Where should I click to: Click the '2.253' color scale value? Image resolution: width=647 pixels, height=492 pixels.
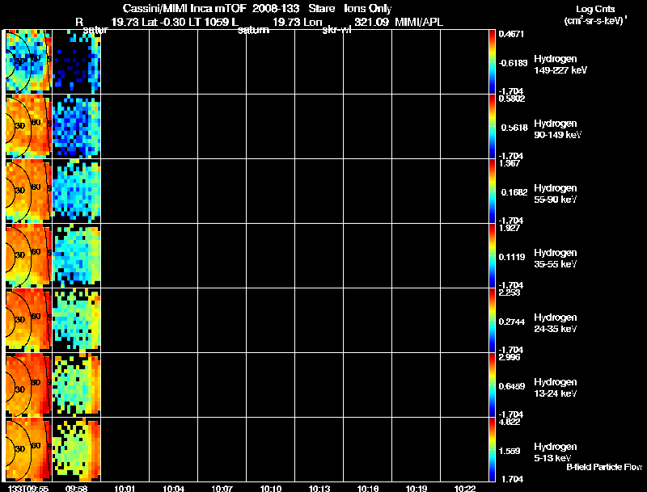510,292
